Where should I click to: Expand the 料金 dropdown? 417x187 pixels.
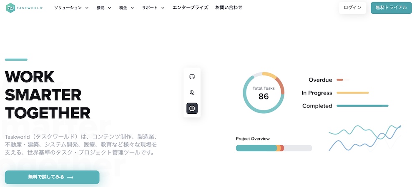133,8
